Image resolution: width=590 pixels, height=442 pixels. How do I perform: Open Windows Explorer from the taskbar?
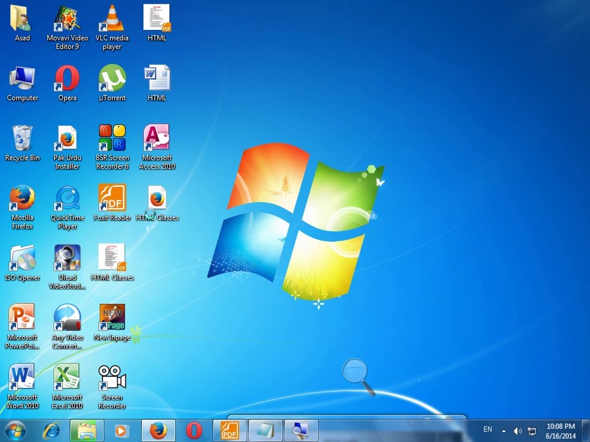[87, 431]
